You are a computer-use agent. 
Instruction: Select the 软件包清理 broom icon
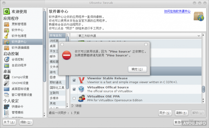click(x=7, y=36)
